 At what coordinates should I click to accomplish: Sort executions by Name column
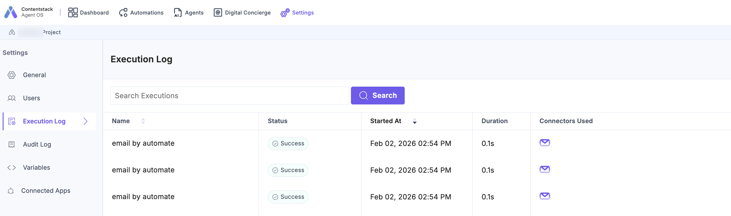(143, 121)
